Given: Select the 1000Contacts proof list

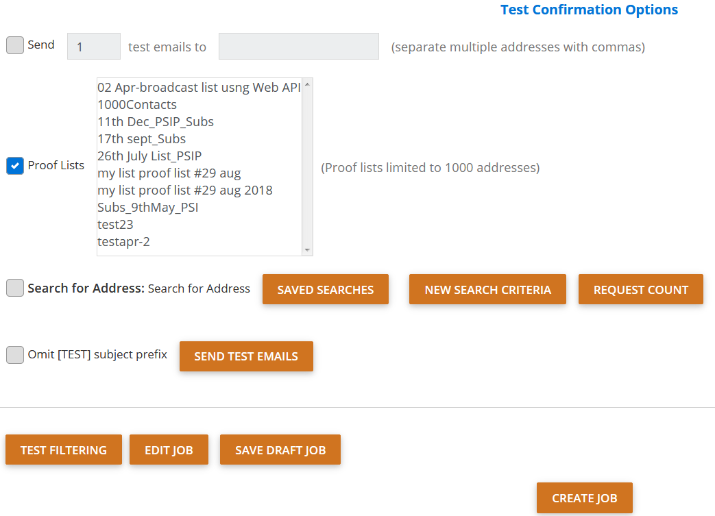Looking at the screenshot, I should coord(199,105).
